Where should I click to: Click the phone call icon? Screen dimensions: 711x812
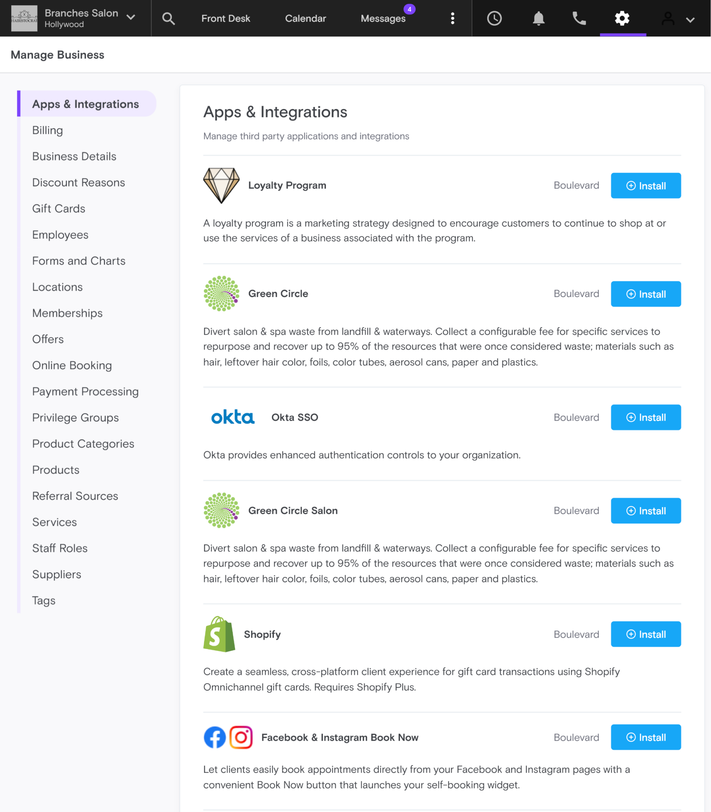pos(579,18)
